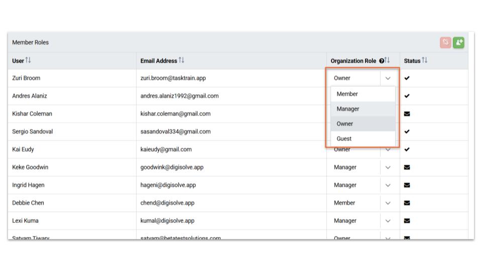This screenshot has width=482, height=271.
Task: Click the red unlink icon button
Action: click(x=445, y=43)
